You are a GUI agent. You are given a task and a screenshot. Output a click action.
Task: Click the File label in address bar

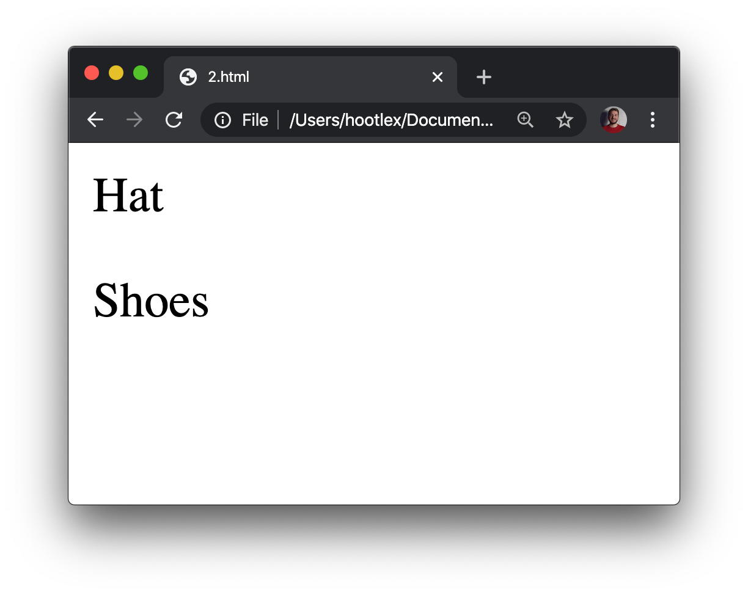click(255, 120)
